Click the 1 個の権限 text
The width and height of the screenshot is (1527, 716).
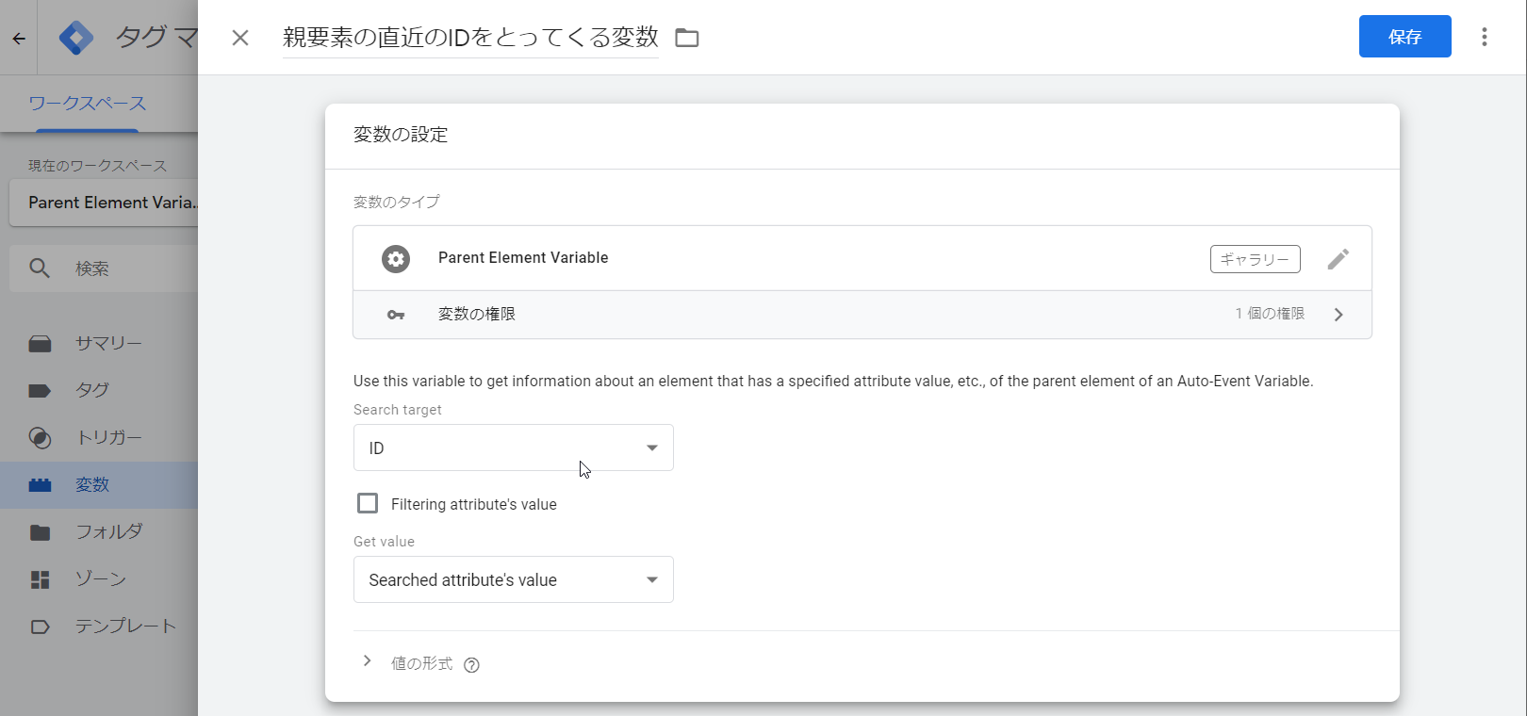click(1270, 314)
